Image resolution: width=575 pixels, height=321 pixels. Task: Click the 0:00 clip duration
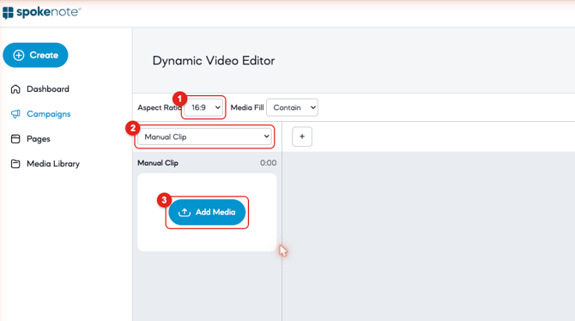(268, 163)
